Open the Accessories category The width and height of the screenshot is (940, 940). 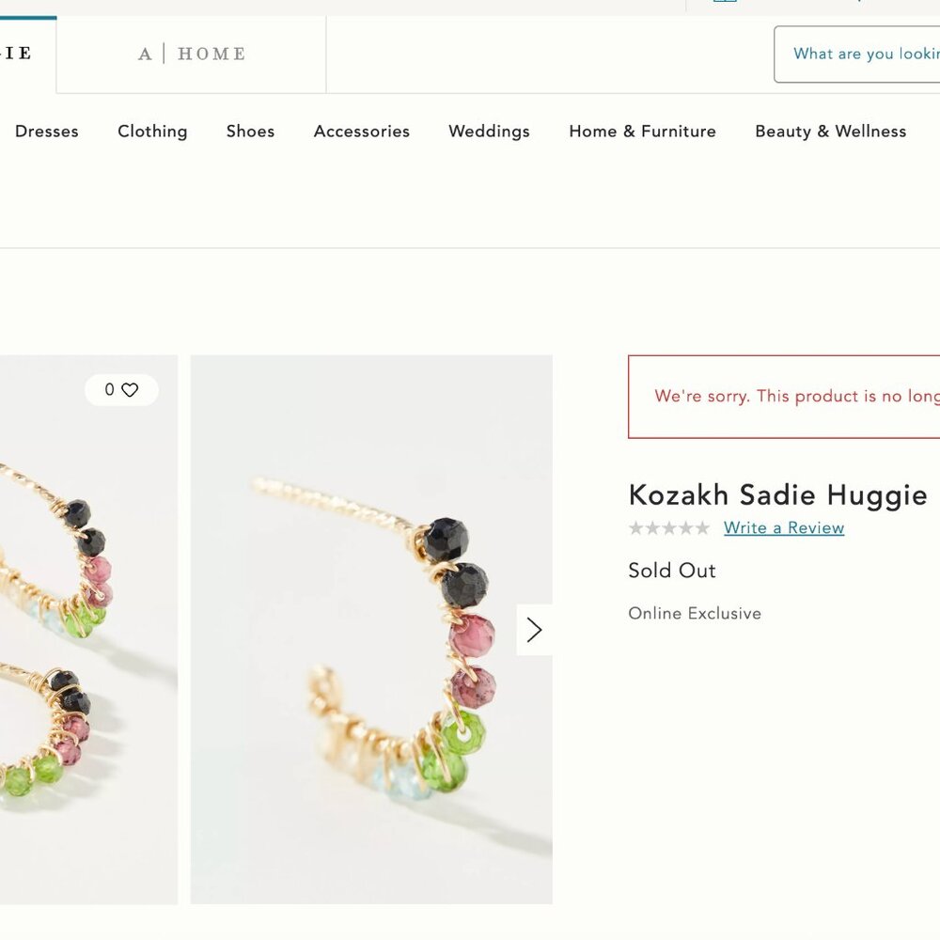pyautogui.click(x=361, y=132)
